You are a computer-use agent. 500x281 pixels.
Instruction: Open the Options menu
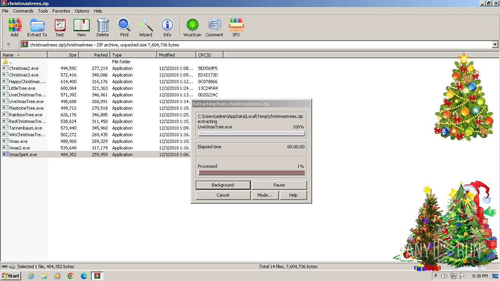[x=82, y=11]
